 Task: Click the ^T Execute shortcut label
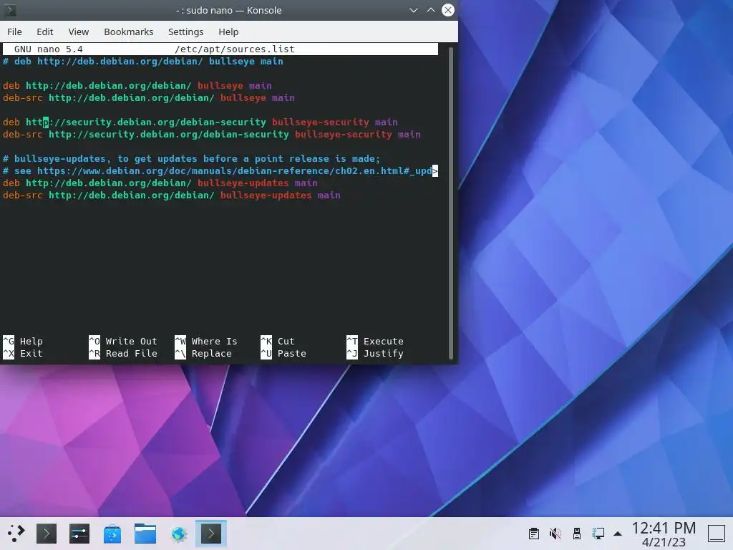(x=375, y=341)
